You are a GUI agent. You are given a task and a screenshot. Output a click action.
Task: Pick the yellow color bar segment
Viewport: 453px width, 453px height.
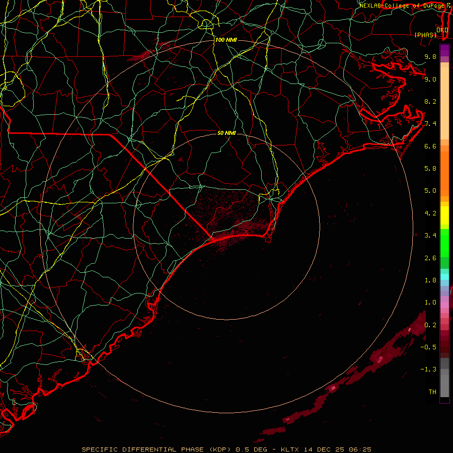444,215
